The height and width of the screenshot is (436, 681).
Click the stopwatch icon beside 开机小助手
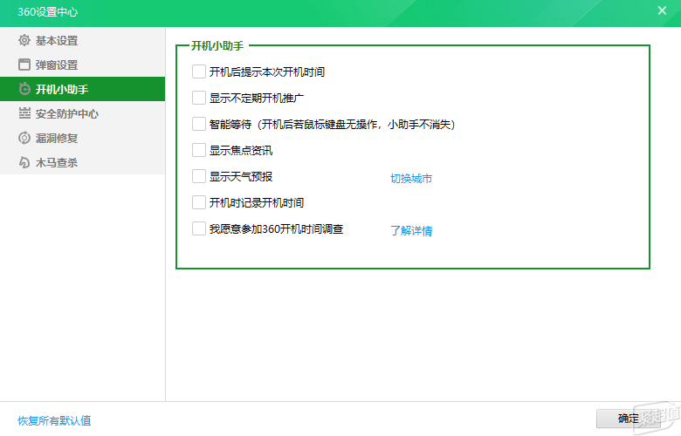click(24, 89)
